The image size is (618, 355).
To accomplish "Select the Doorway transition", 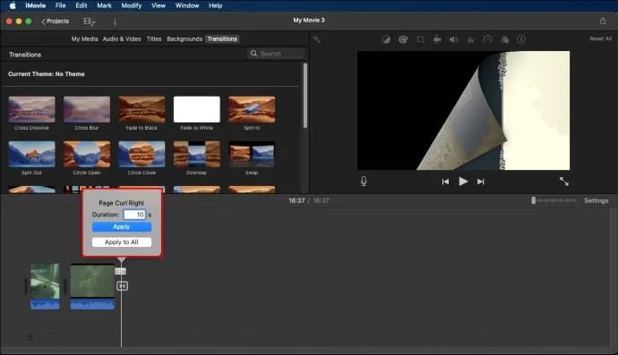I will tap(197, 155).
